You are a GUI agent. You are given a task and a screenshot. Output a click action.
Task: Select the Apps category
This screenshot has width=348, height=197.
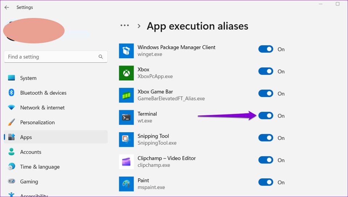56,137
